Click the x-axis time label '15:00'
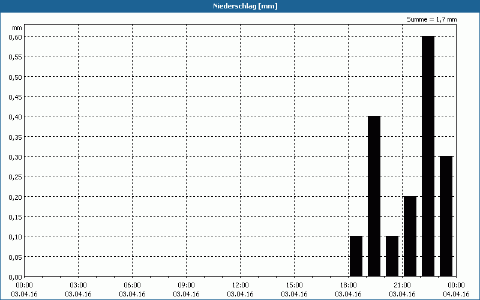This screenshot has height=300, width=480. [294, 286]
